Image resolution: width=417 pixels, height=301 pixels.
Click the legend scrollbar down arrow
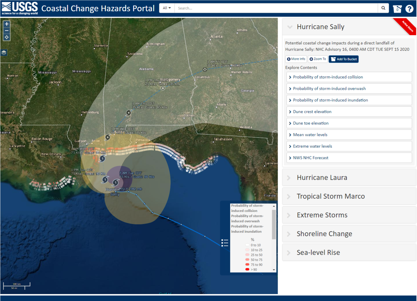point(274,270)
